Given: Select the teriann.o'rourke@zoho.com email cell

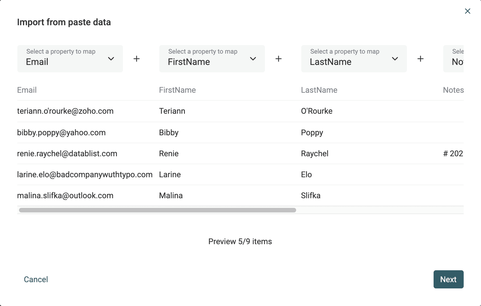Looking at the screenshot, I should (x=65, y=111).
